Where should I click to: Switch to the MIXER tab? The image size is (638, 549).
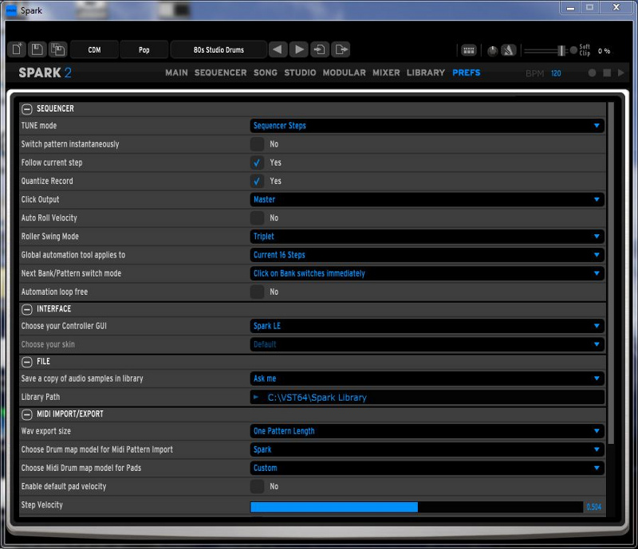[386, 73]
